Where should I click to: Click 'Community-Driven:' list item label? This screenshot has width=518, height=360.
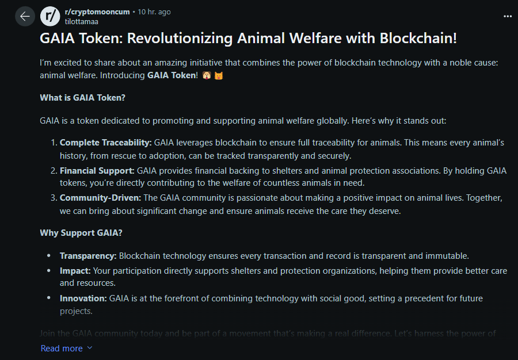[x=100, y=198]
